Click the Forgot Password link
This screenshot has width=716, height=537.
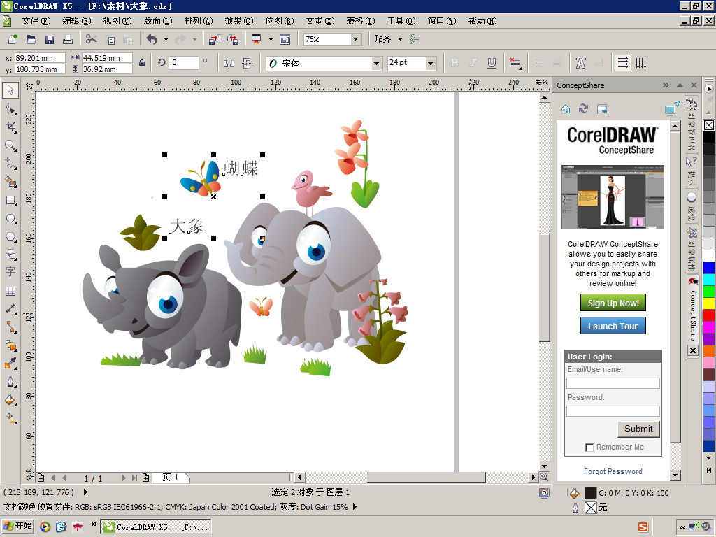point(613,471)
